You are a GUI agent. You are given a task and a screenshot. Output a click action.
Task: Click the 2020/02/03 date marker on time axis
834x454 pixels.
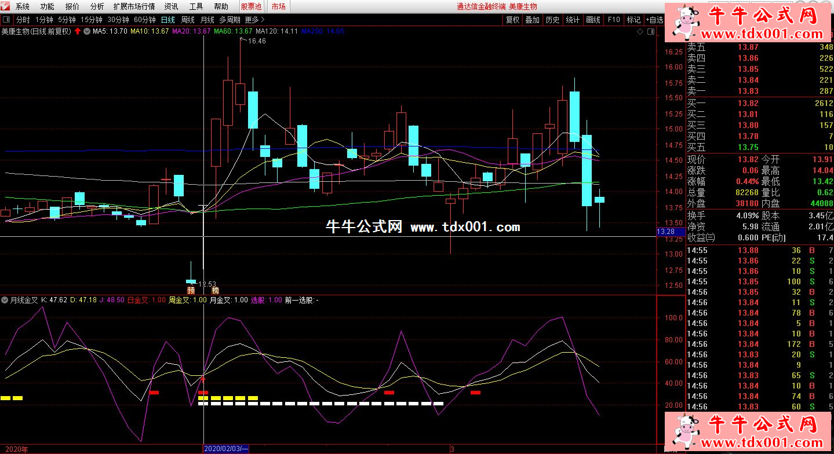[x=227, y=449]
